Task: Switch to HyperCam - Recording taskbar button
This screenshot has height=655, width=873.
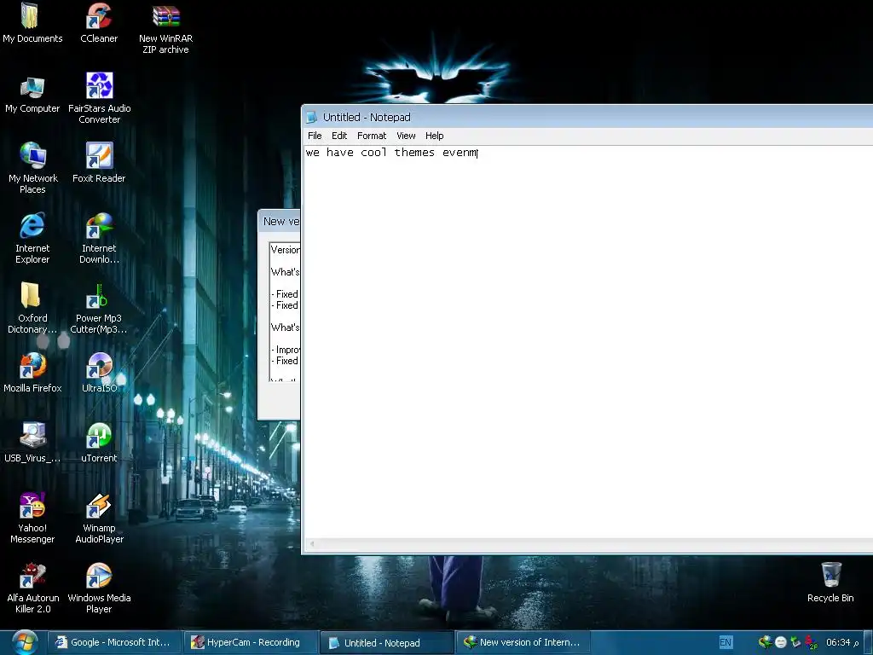Action: 250,642
